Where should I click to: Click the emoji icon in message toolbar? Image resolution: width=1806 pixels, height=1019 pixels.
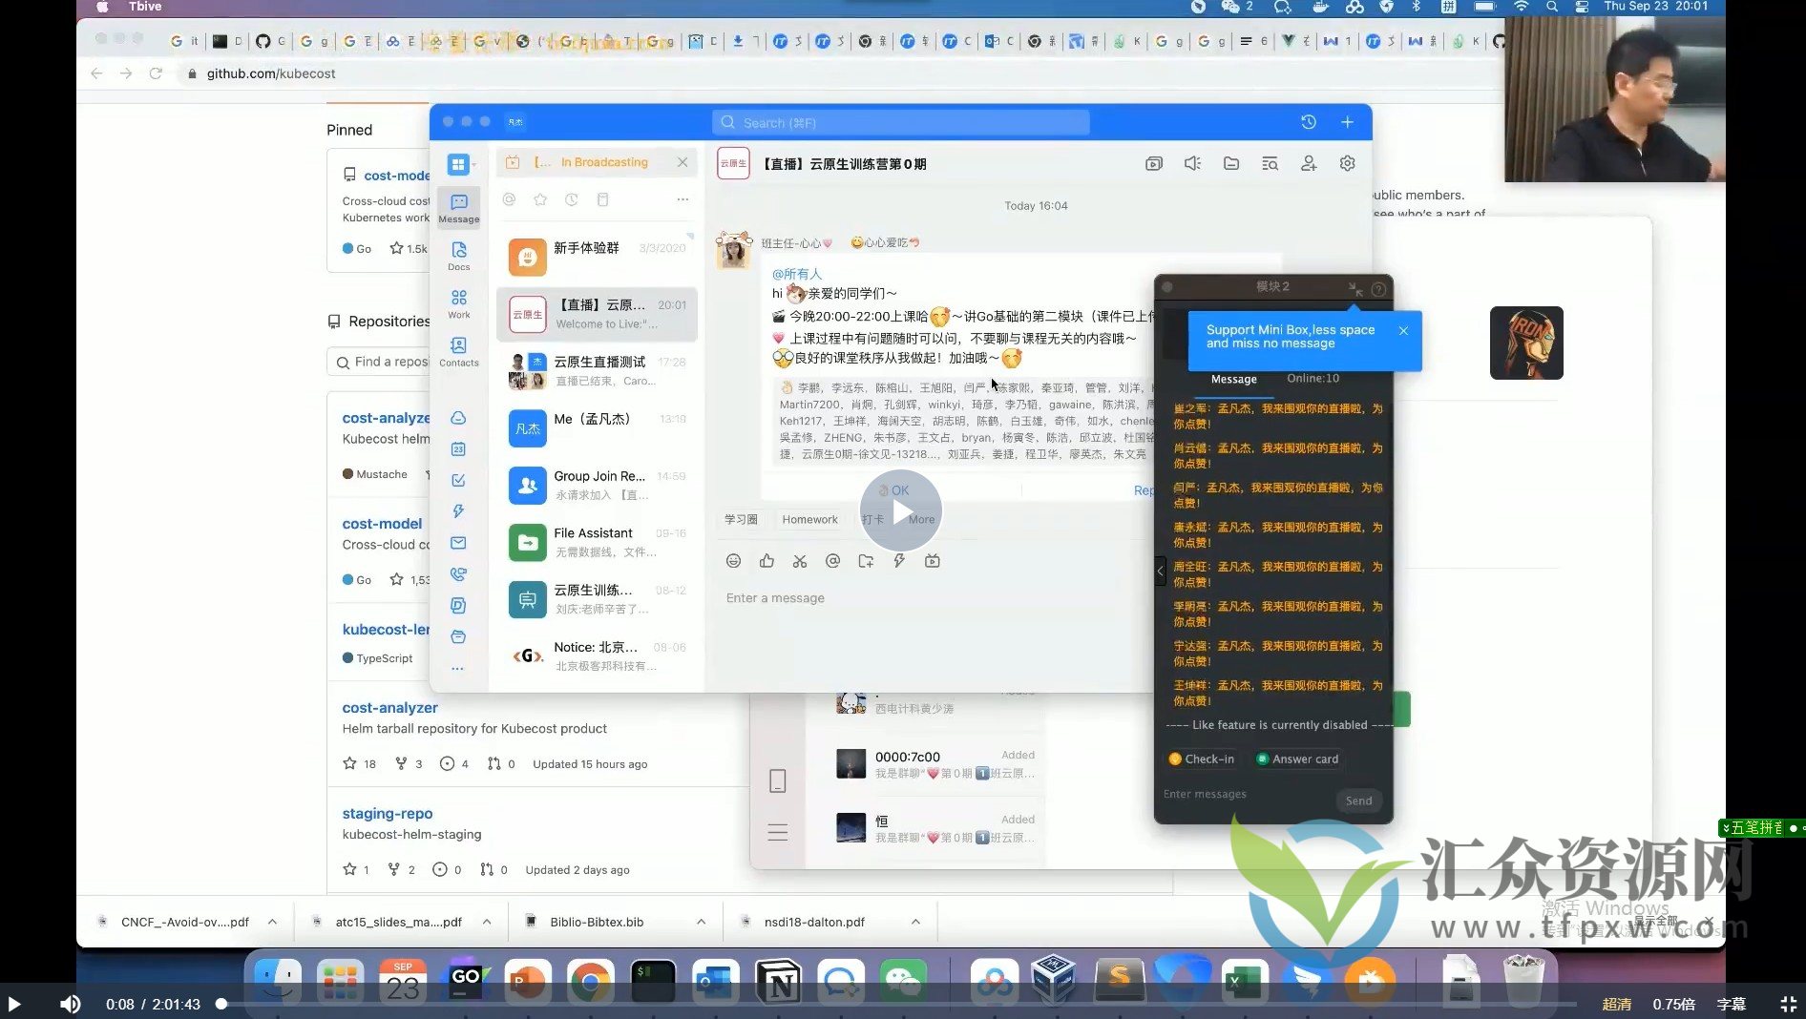733,561
